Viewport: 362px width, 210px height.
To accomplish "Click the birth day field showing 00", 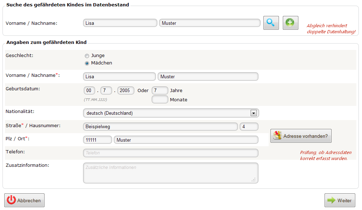I will point(89,90).
